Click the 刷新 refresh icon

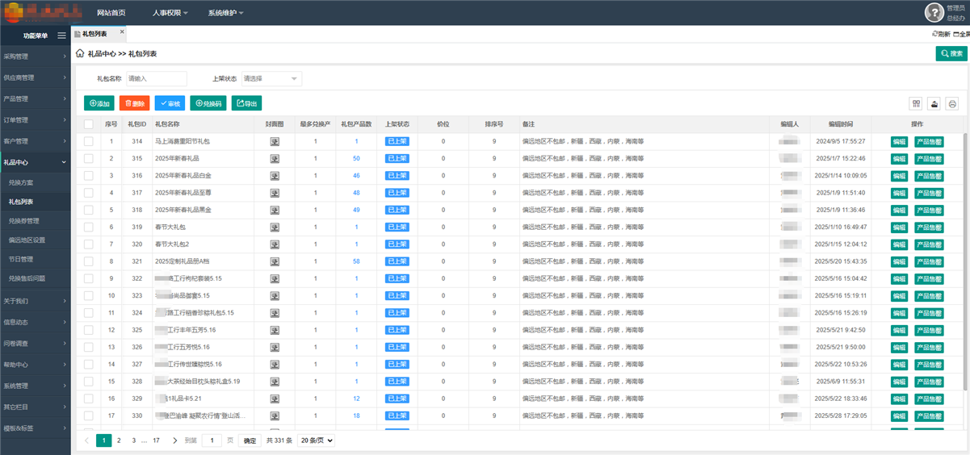(x=934, y=34)
